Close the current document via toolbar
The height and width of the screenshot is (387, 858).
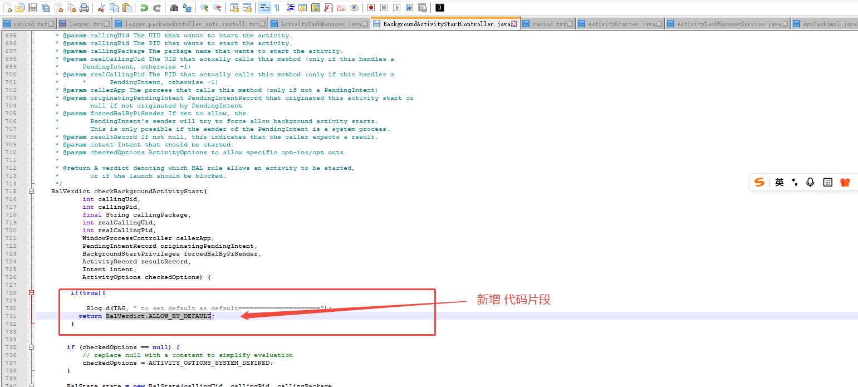pos(58,8)
